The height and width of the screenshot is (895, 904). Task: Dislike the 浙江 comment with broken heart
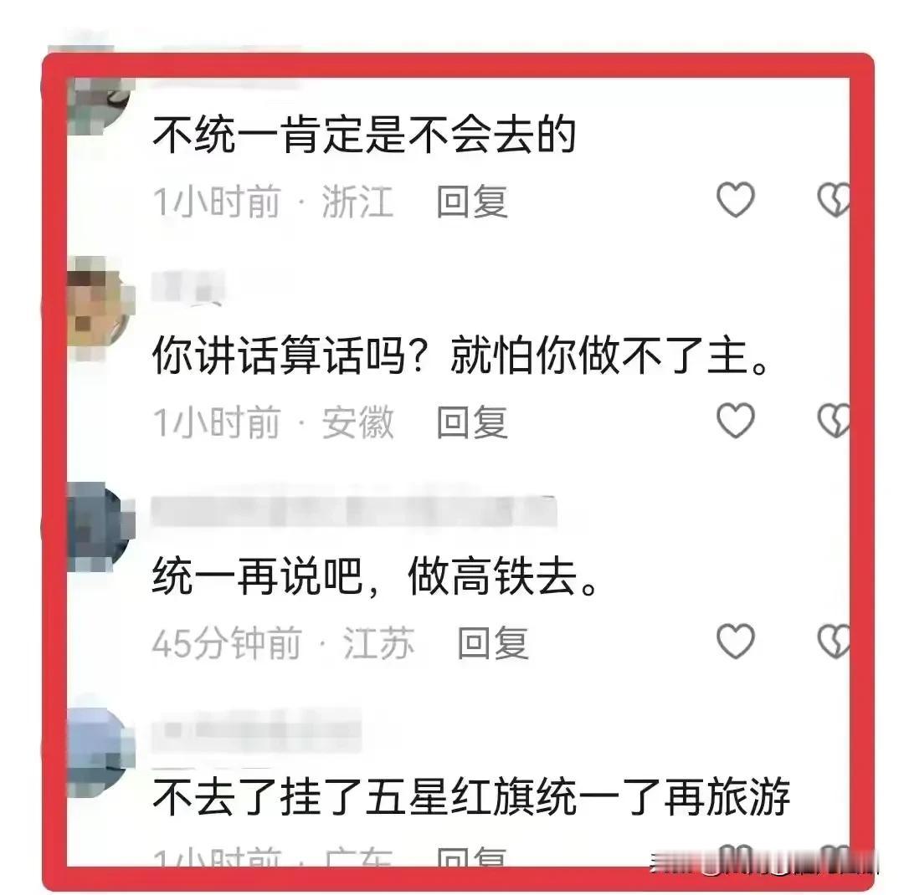click(x=834, y=200)
